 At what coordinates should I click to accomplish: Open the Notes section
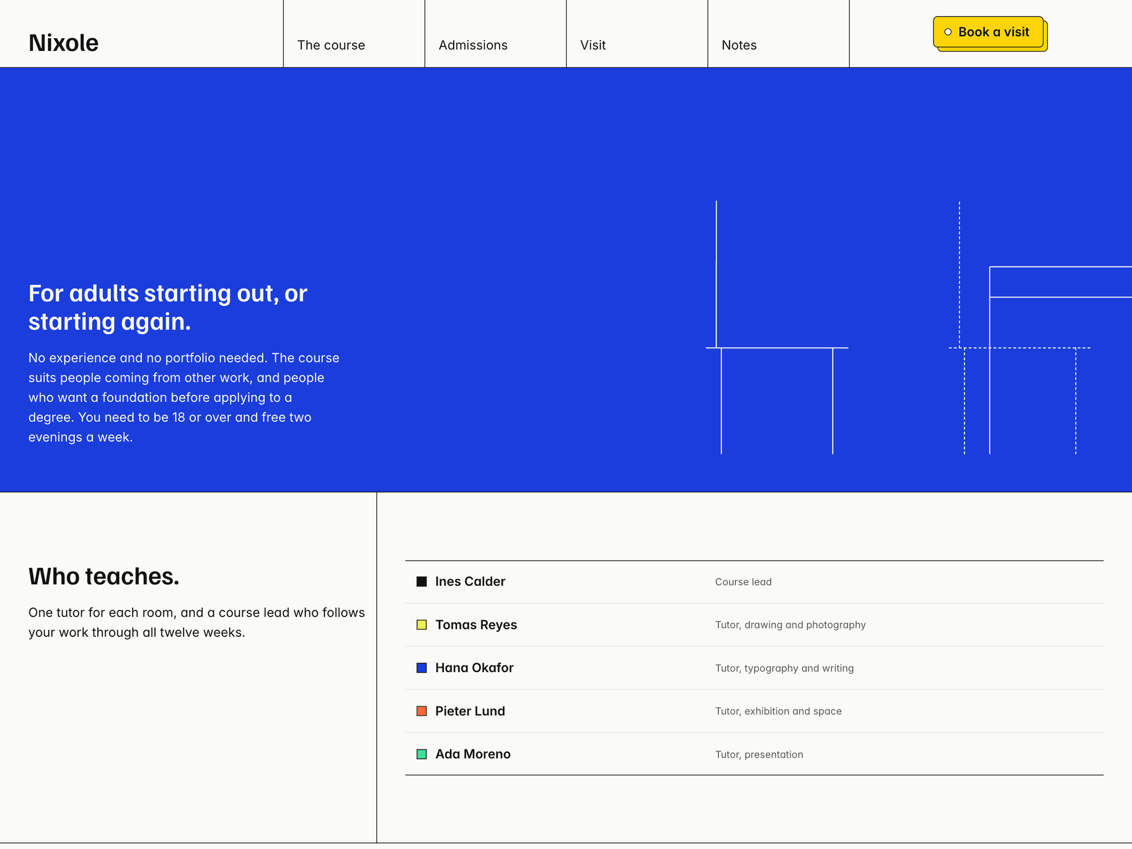pos(739,45)
